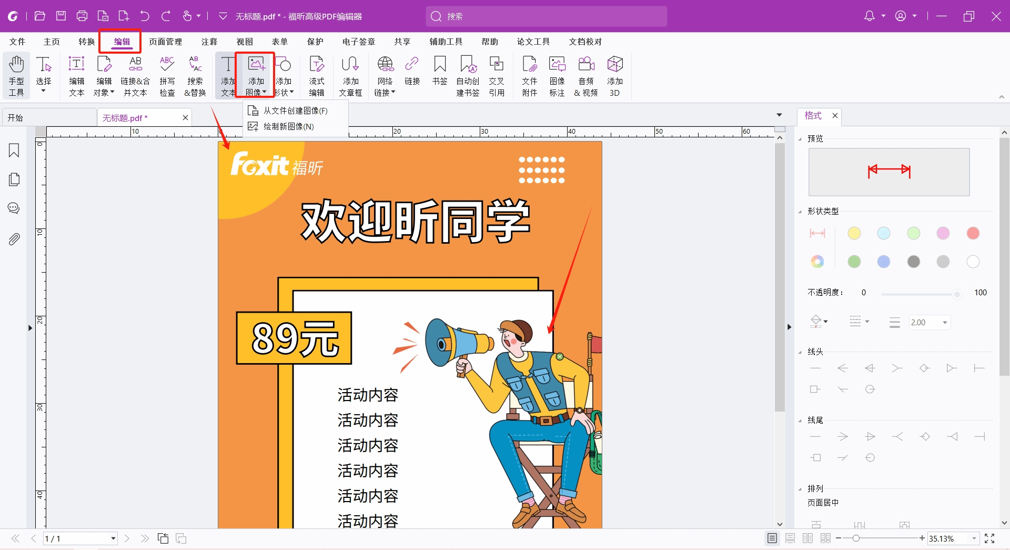Select the yellow shape color swatch

854,233
